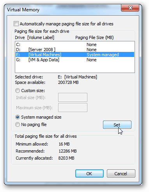Click the Recommended 12286 MB value
Image resolution: width=149 pixels, height=192 pixels.
pyautogui.click(x=67, y=151)
